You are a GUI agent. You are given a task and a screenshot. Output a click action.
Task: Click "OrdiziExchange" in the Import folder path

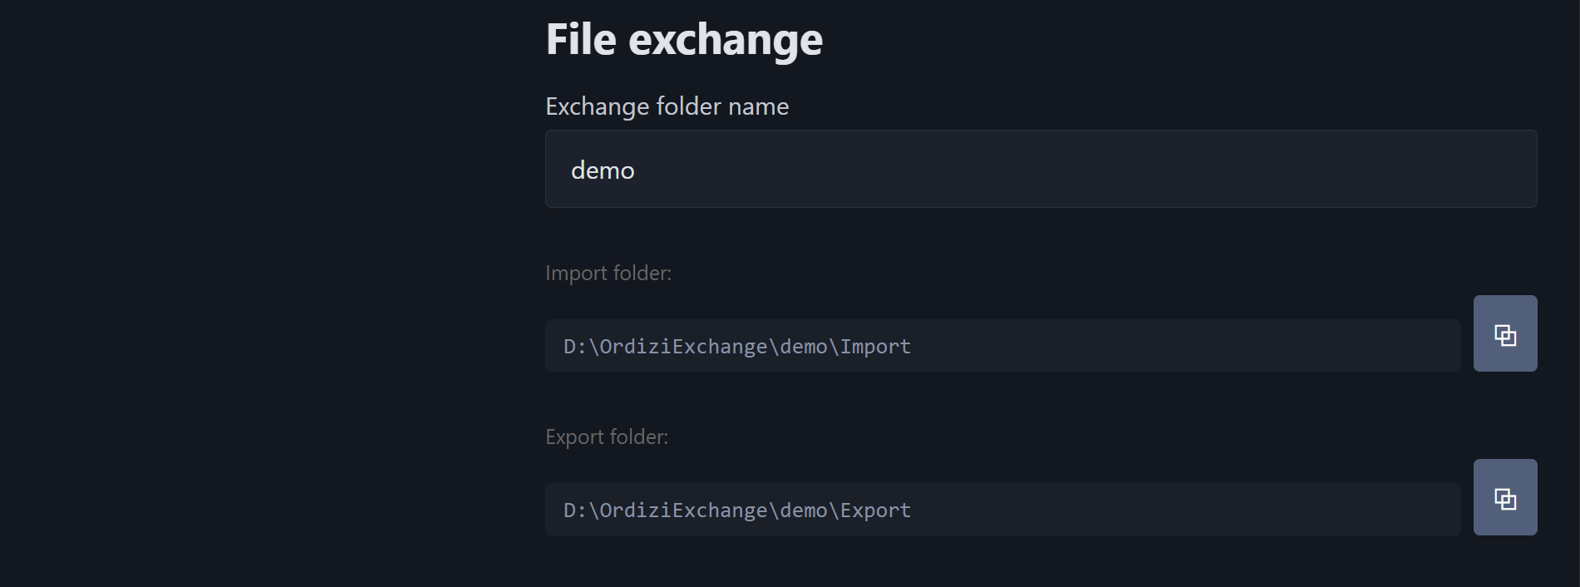point(683,347)
